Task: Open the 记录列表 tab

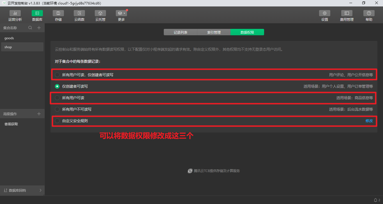Action: click(180, 32)
